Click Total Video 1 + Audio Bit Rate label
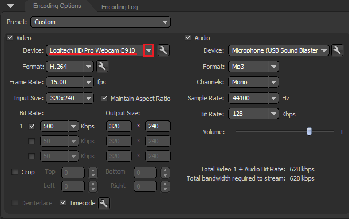349x219 pixels. (243, 169)
